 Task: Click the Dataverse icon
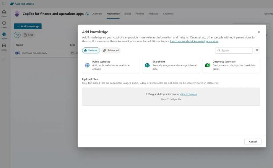(207, 65)
